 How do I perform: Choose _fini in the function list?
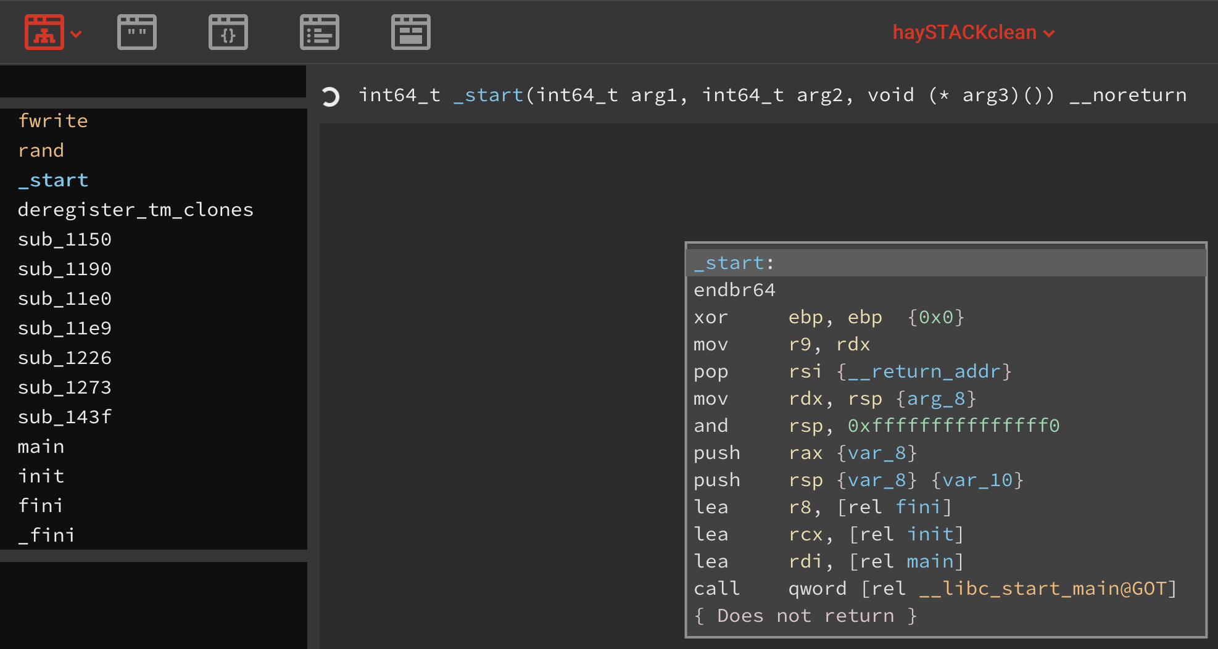point(46,535)
